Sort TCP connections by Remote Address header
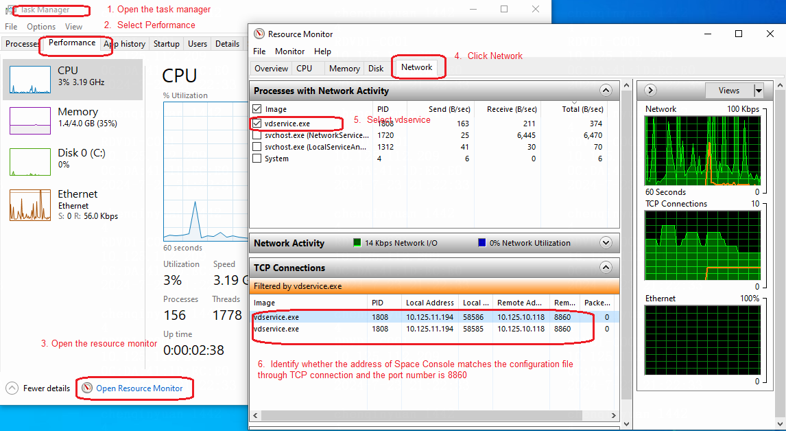The height and width of the screenshot is (431, 786). coord(521,303)
